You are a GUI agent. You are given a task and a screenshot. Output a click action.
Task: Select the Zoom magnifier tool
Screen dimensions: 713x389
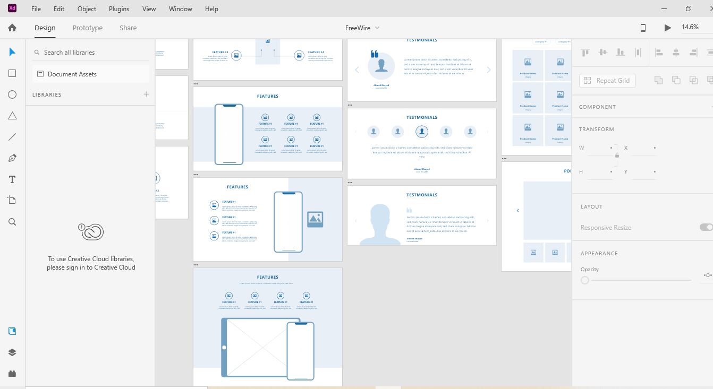point(12,222)
